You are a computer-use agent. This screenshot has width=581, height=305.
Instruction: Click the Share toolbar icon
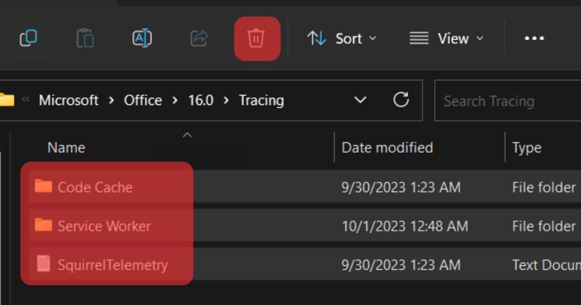point(199,39)
